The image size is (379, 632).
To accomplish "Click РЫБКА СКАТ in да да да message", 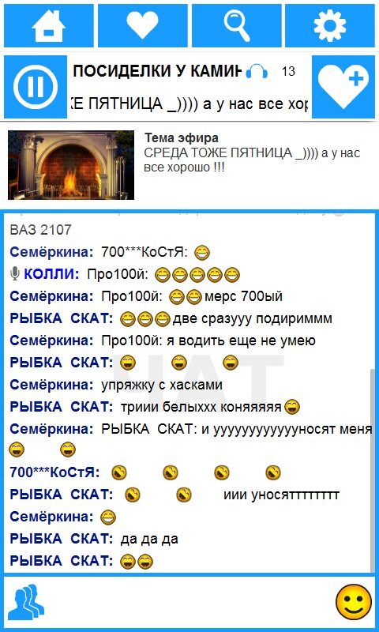I will point(62,539).
